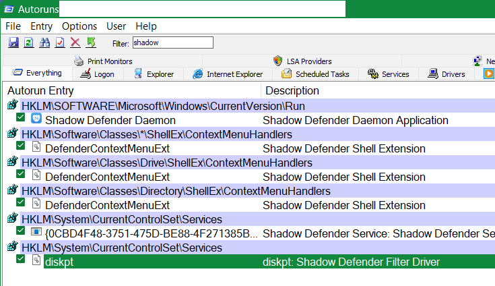Select DefenderContextMenuExt text under Drive\ShellEx key
Screen dimensions: 495x286
[x=107, y=177]
